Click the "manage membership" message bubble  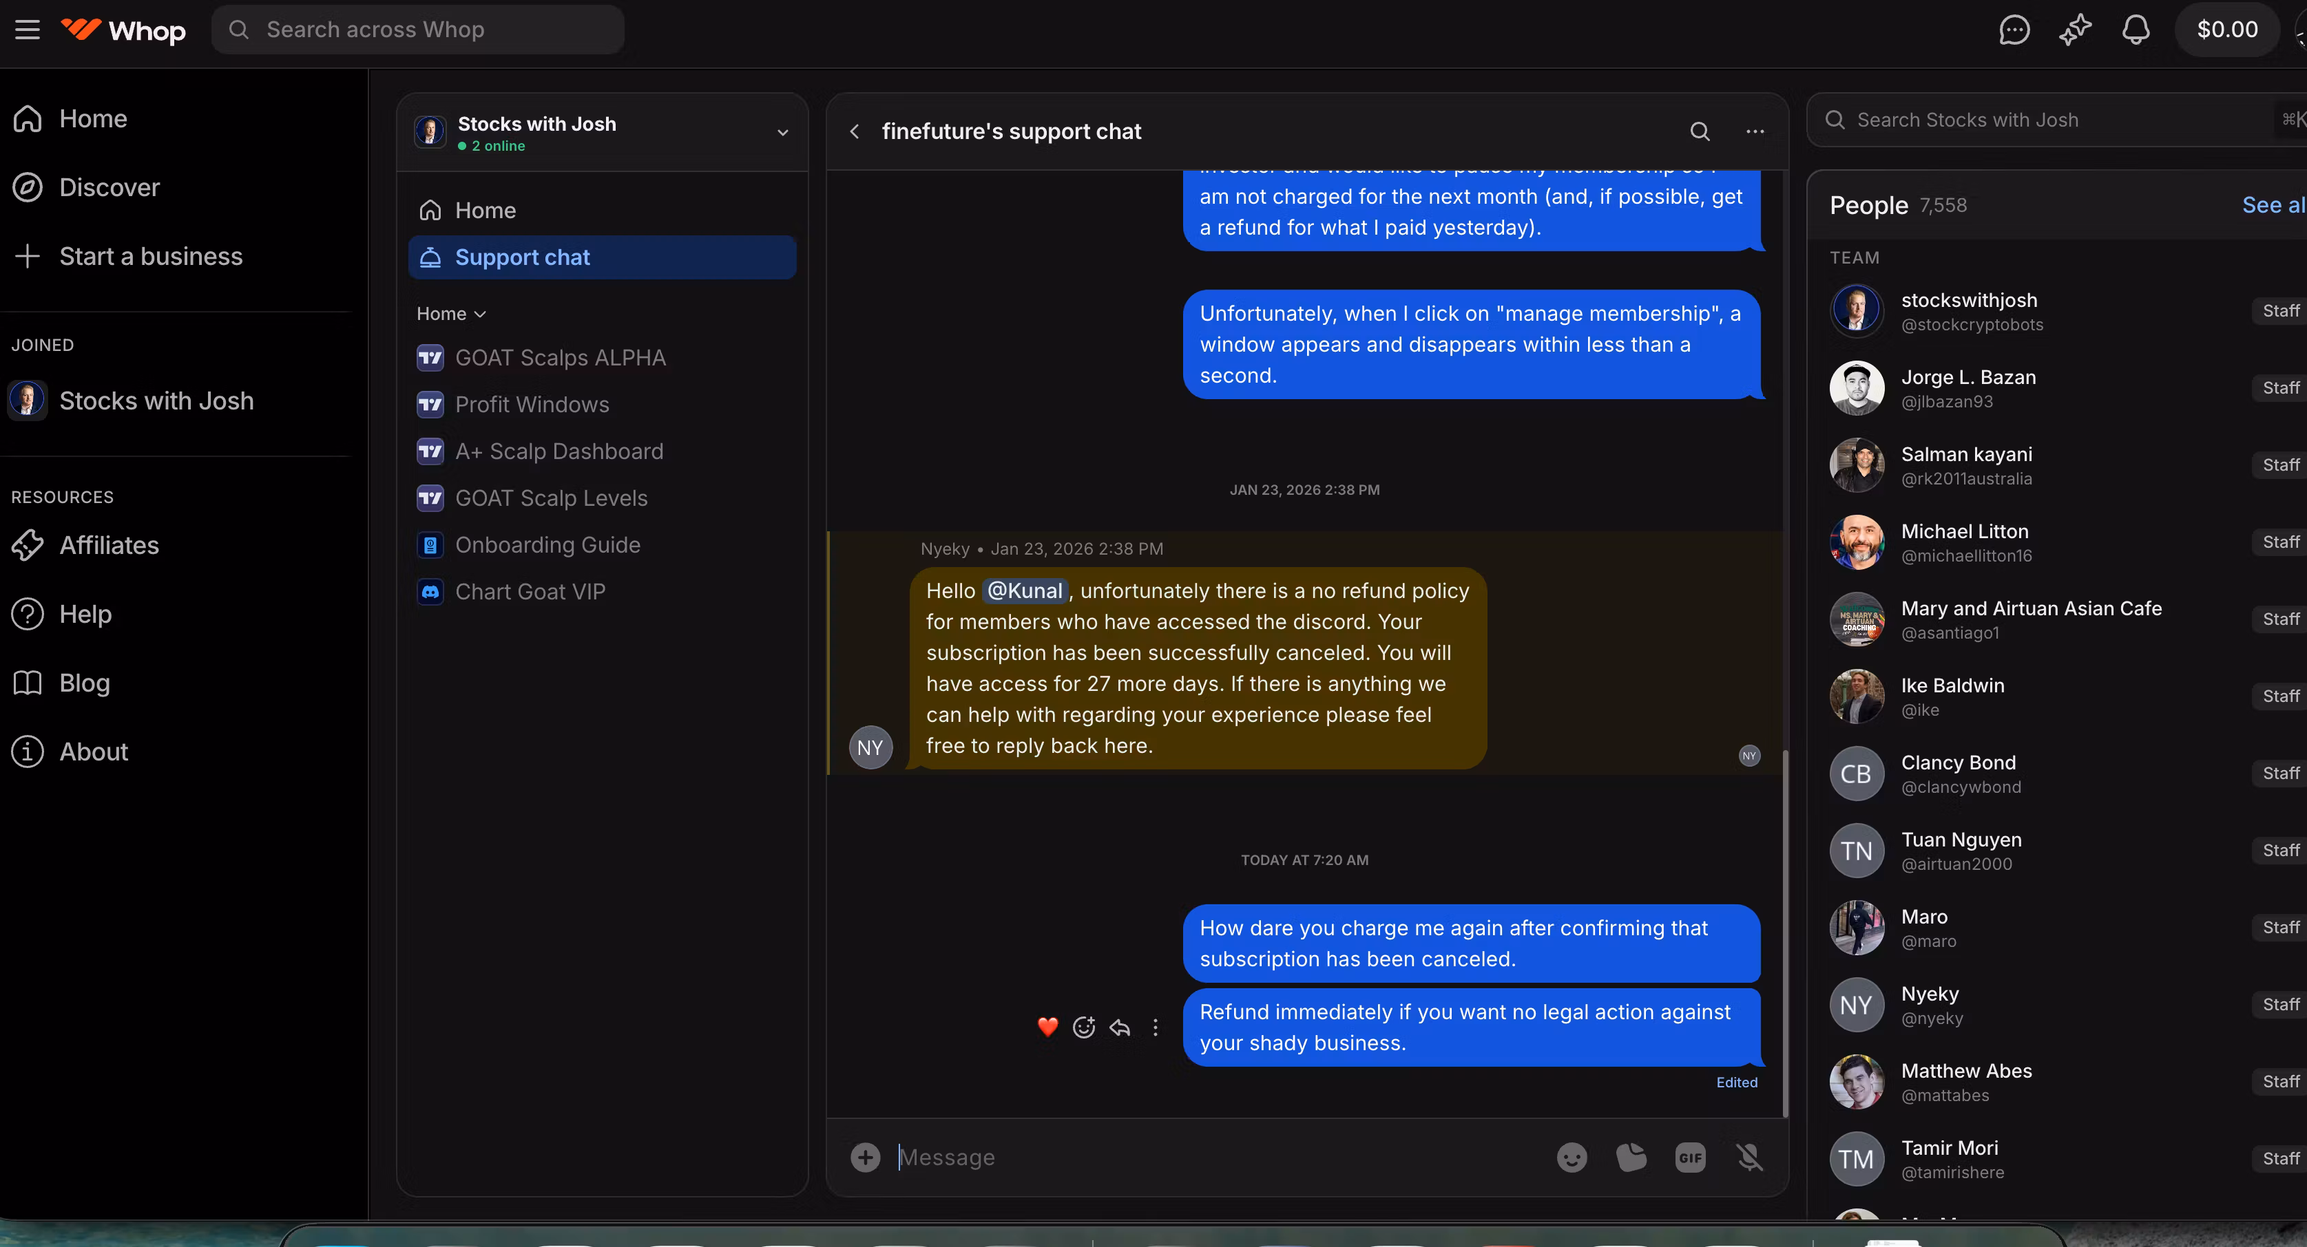(x=1472, y=345)
